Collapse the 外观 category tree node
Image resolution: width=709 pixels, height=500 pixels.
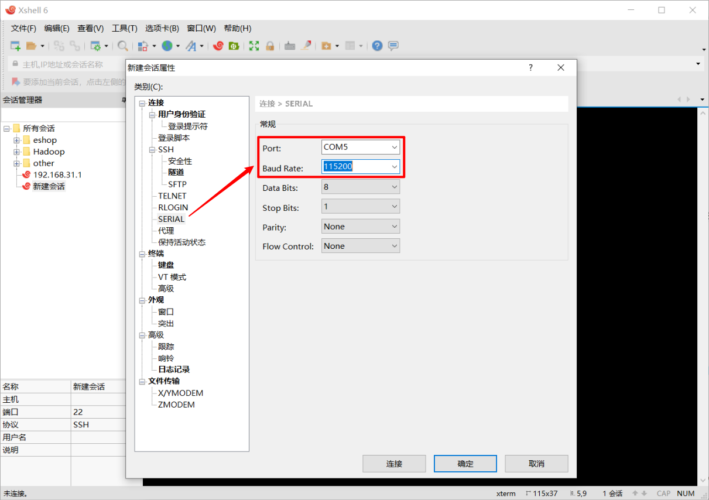pyautogui.click(x=142, y=300)
